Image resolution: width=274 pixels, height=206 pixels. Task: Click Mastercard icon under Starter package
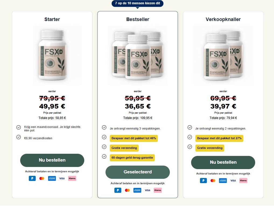tap(42, 178)
